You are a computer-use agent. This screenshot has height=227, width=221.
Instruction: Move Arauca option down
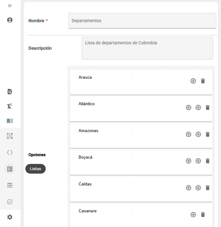193,81
